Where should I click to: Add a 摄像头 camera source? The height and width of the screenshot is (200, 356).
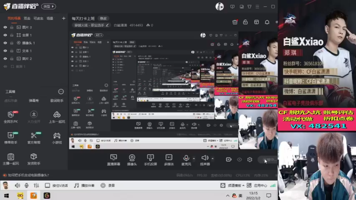[x=132, y=160]
